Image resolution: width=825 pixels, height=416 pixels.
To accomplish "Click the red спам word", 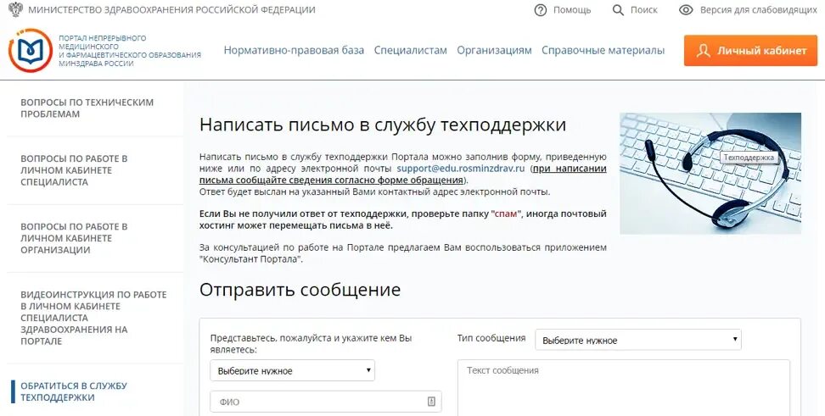I will [506, 214].
